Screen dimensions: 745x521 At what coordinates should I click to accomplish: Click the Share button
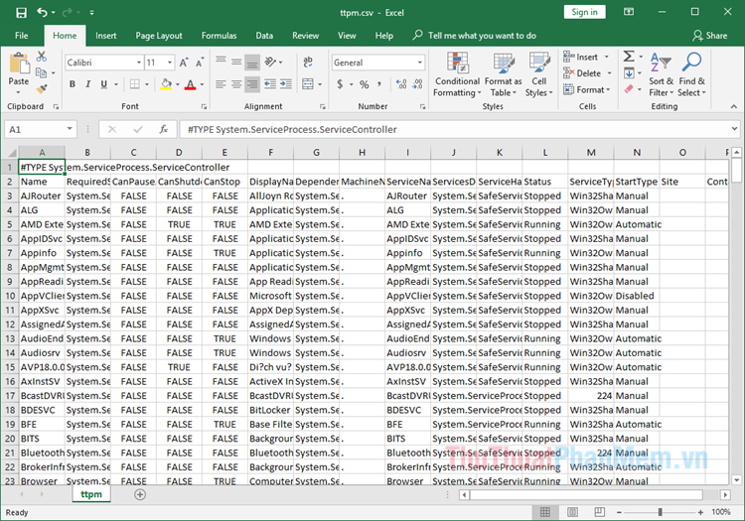point(710,36)
